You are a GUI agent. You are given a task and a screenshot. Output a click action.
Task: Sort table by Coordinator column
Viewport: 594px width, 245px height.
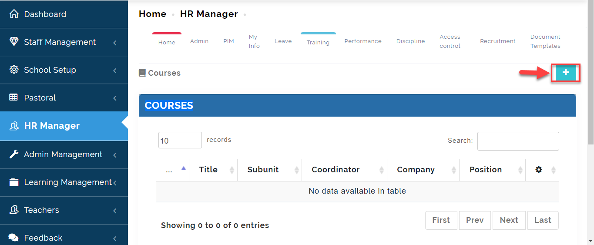(344, 170)
